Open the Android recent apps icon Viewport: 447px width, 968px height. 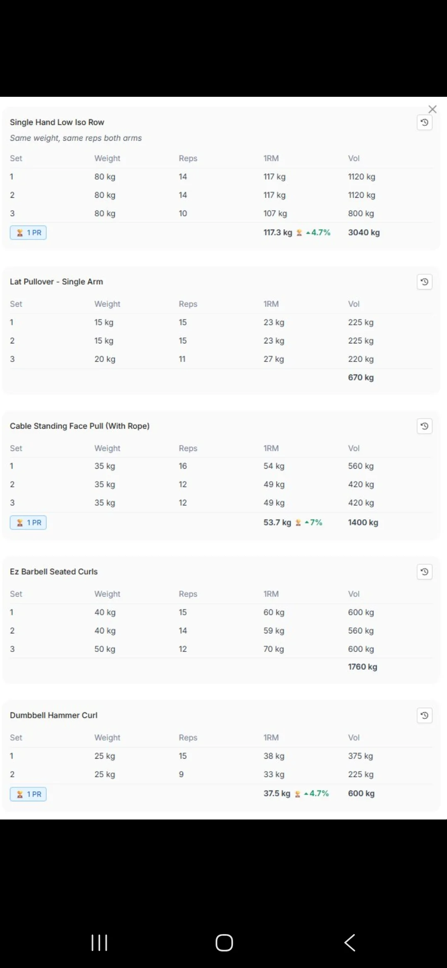coord(99,943)
